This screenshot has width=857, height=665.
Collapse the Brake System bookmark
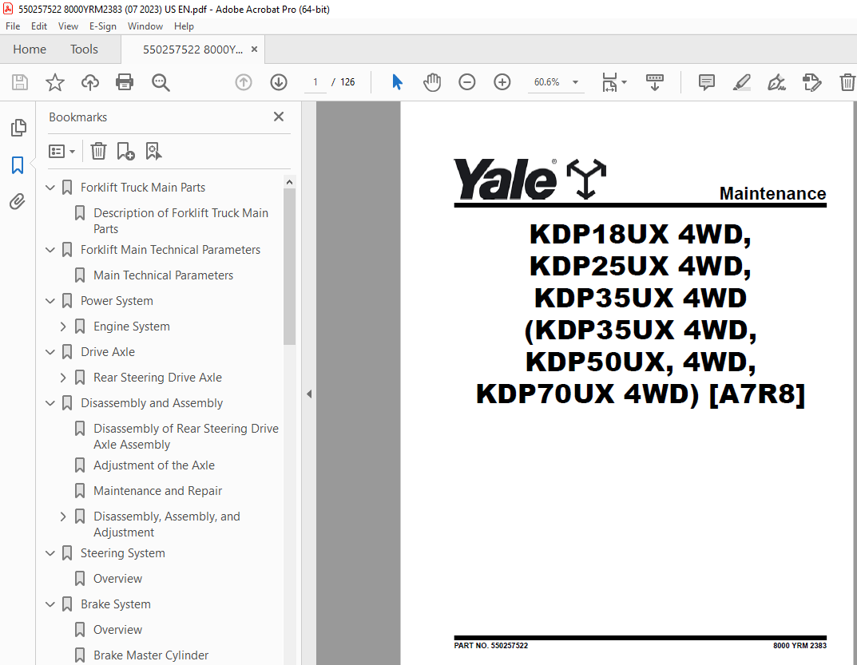(50, 604)
